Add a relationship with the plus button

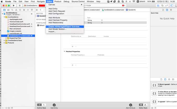pyautogui.click(x=72, y=46)
